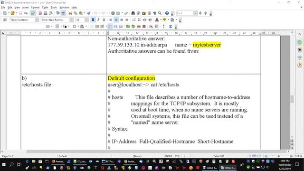Open the Table menu
Image resolution: width=304 pixels, height=171 pixels.
point(45,8)
